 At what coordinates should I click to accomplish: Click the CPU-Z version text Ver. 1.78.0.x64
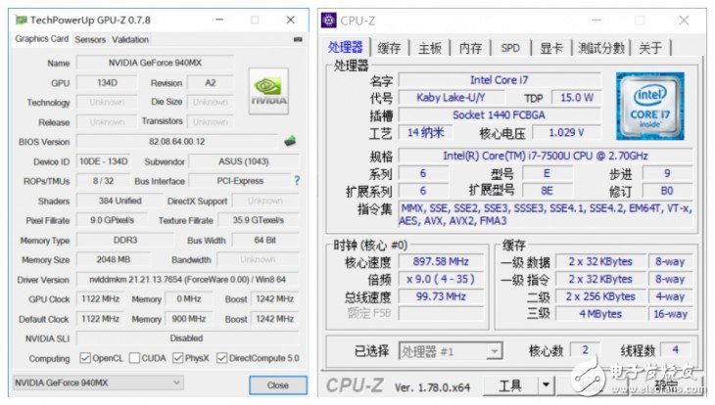[432, 387]
